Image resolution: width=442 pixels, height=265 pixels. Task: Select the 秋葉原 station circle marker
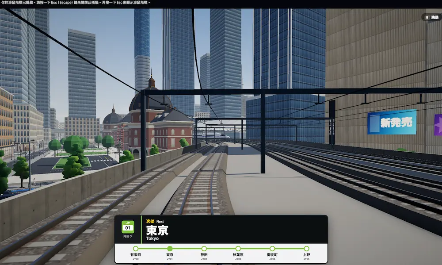coord(238,249)
